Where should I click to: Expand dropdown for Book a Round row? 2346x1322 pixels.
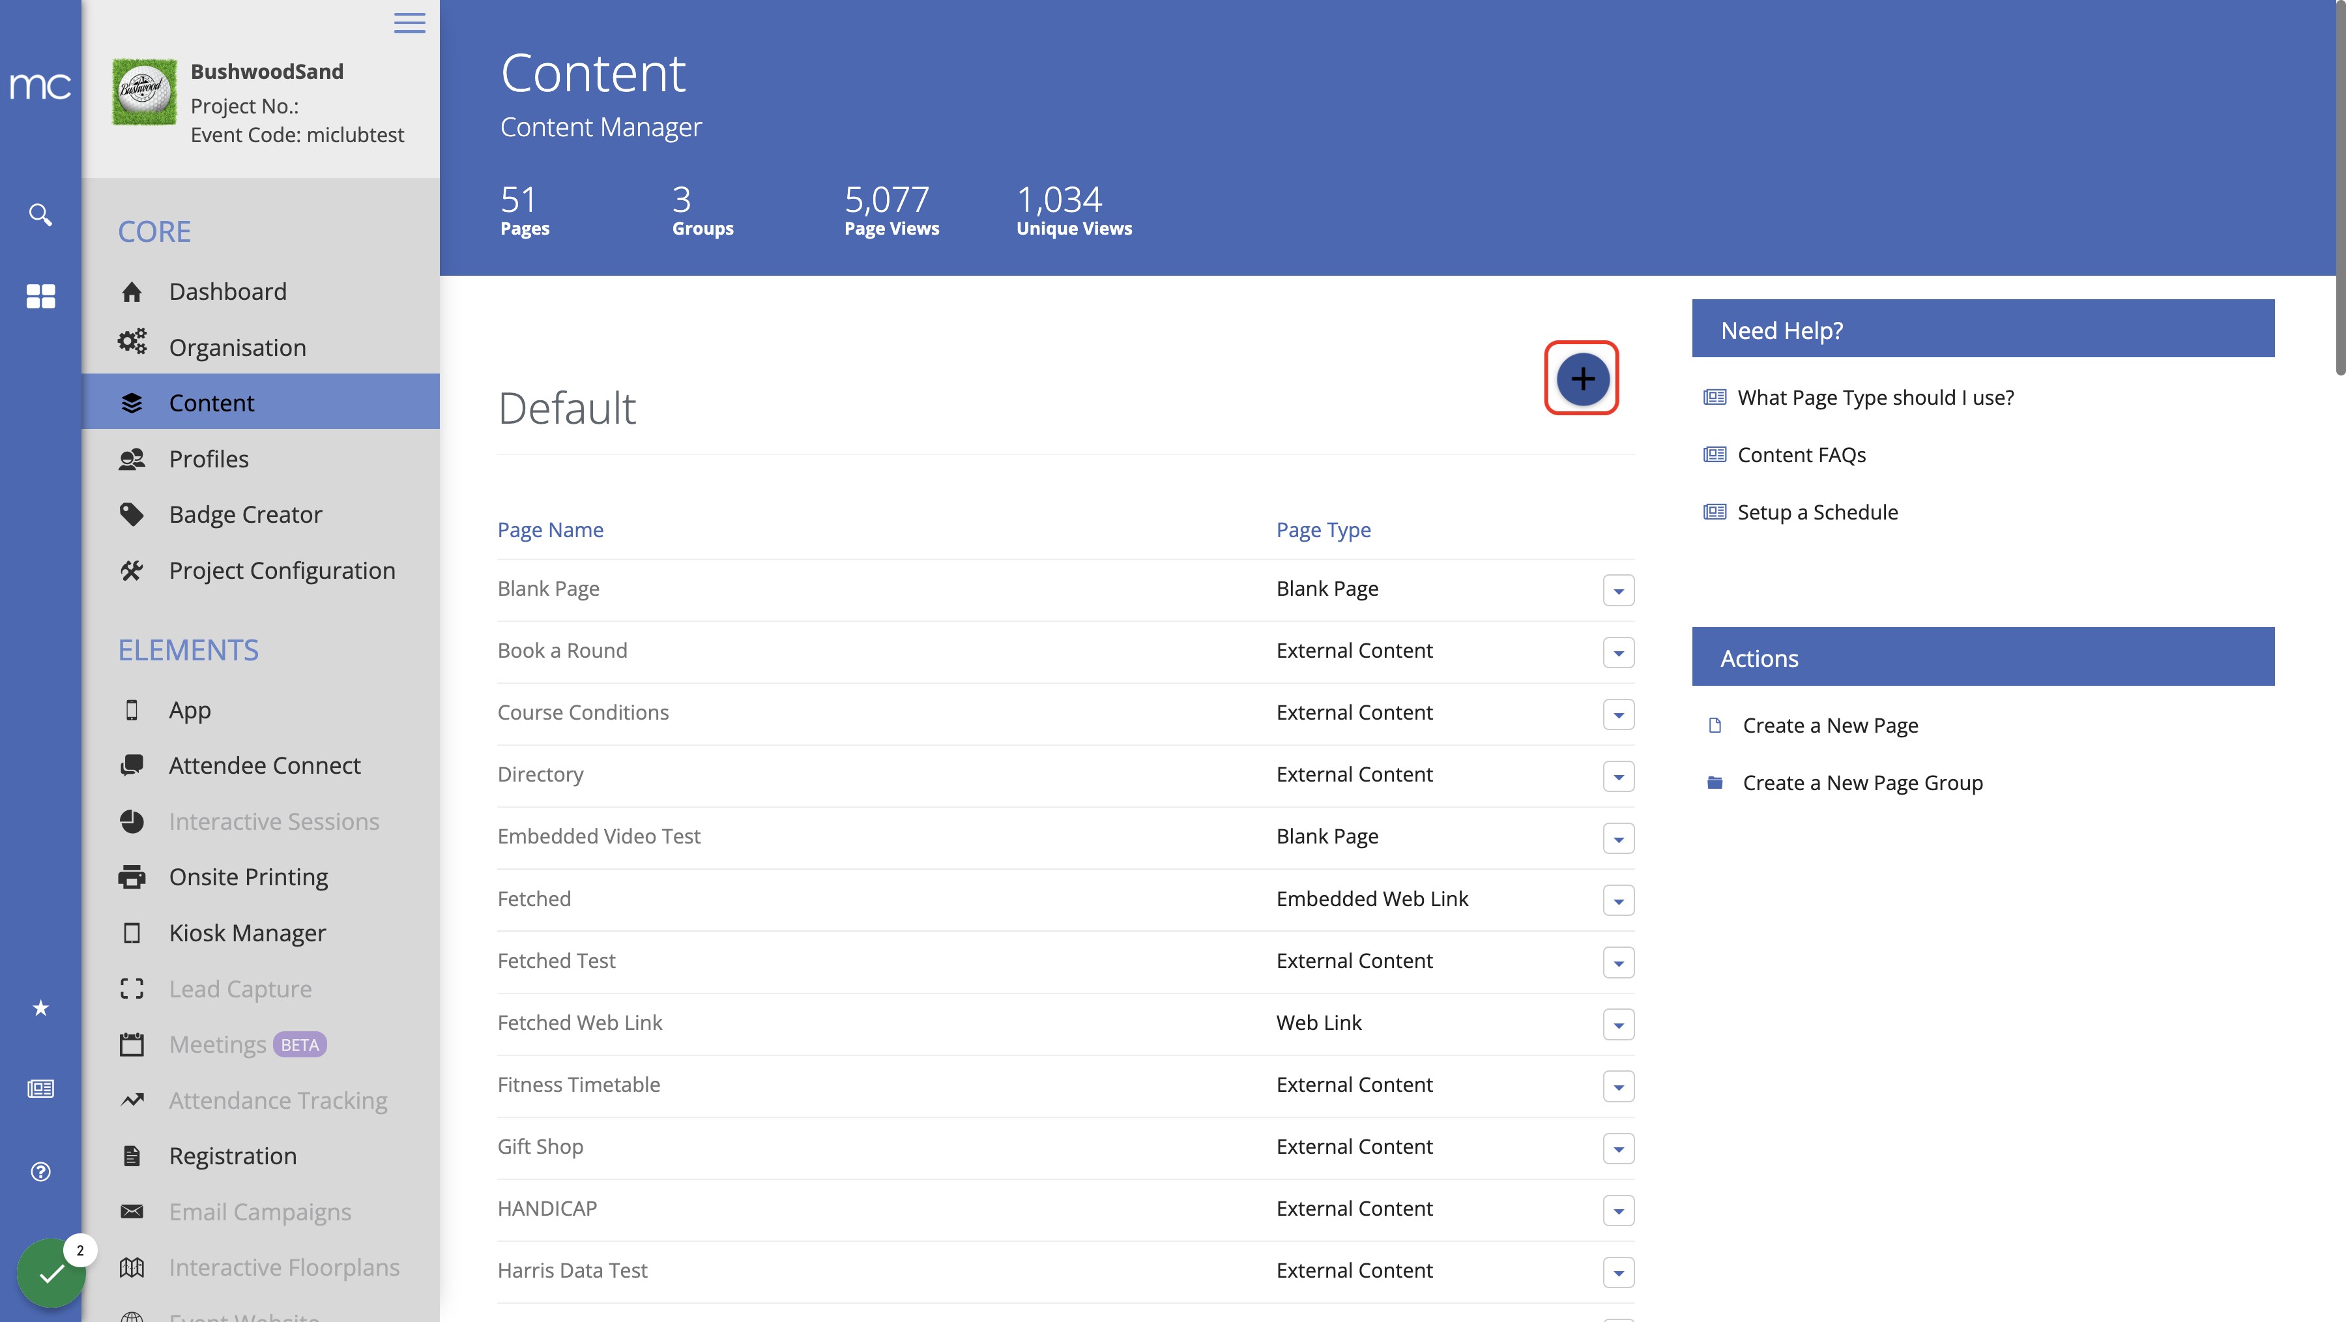(x=1618, y=653)
